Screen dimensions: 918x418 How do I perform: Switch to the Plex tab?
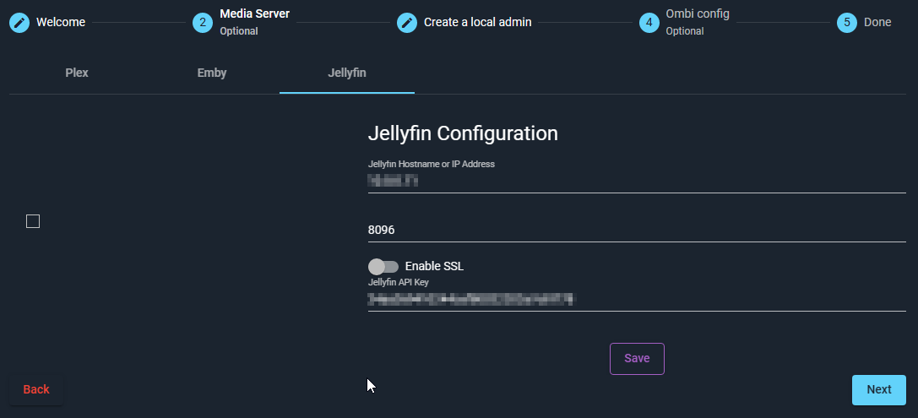77,73
